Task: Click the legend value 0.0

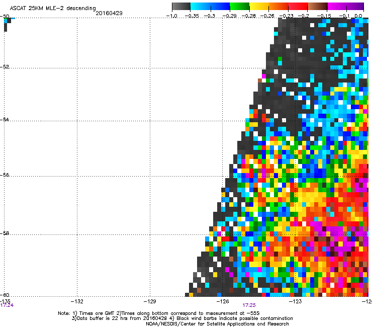Action: pyautogui.click(x=358, y=16)
